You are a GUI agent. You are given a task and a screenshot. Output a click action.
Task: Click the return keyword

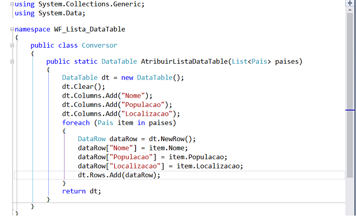click(x=74, y=191)
